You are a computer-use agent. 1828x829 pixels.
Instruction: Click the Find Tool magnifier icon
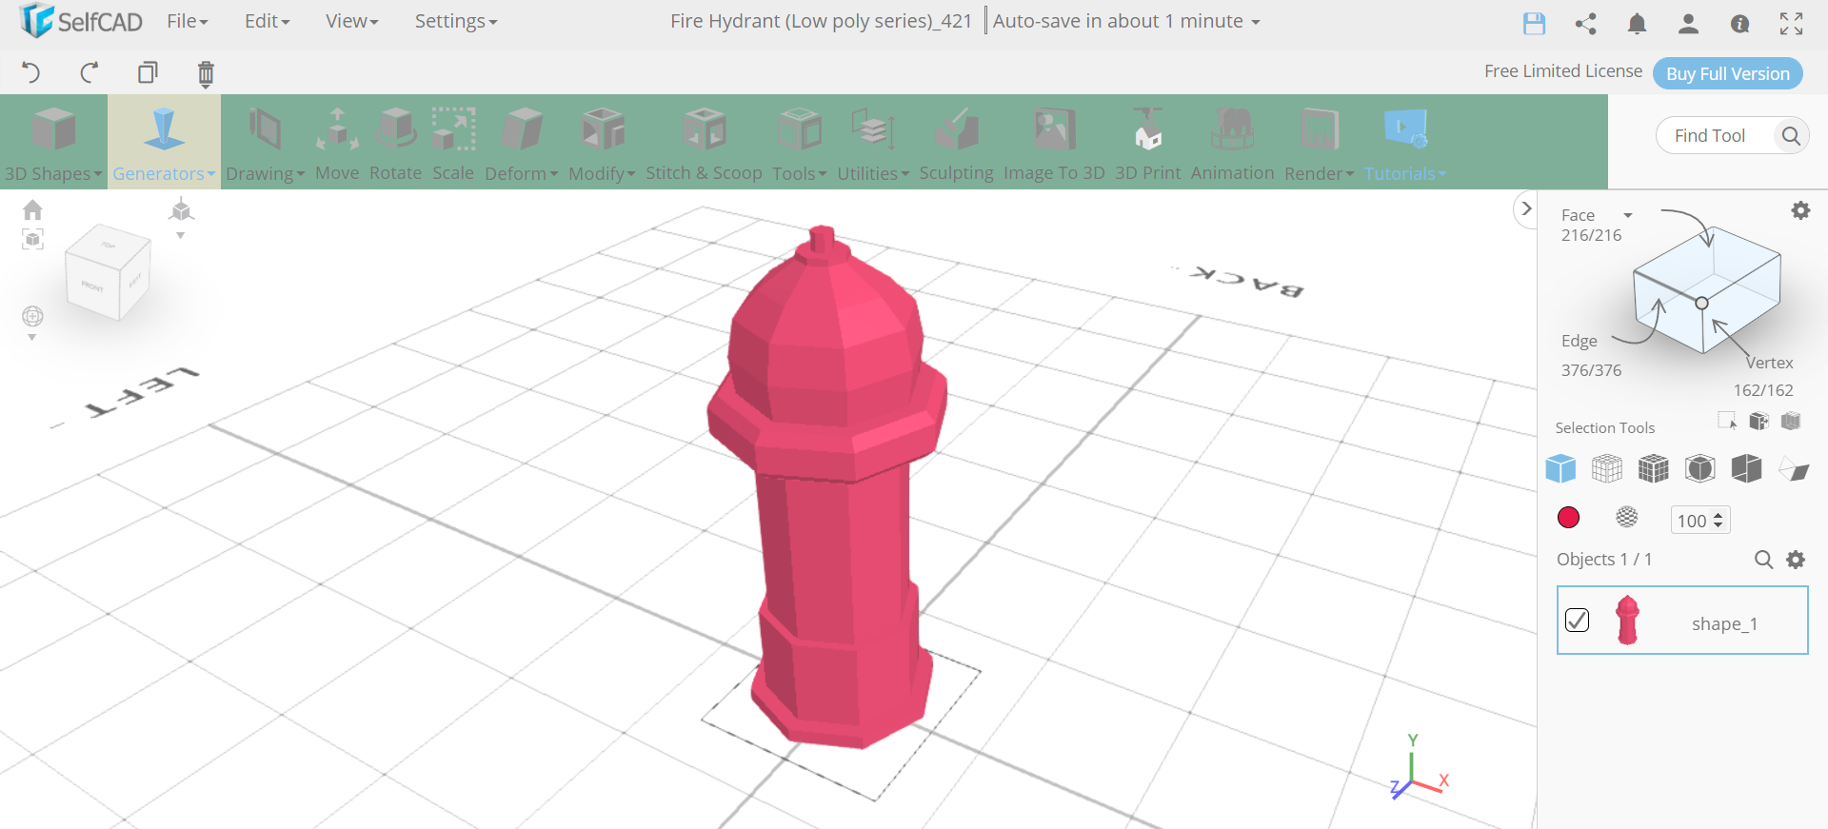pyautogui.click(x=1790, y=136)
